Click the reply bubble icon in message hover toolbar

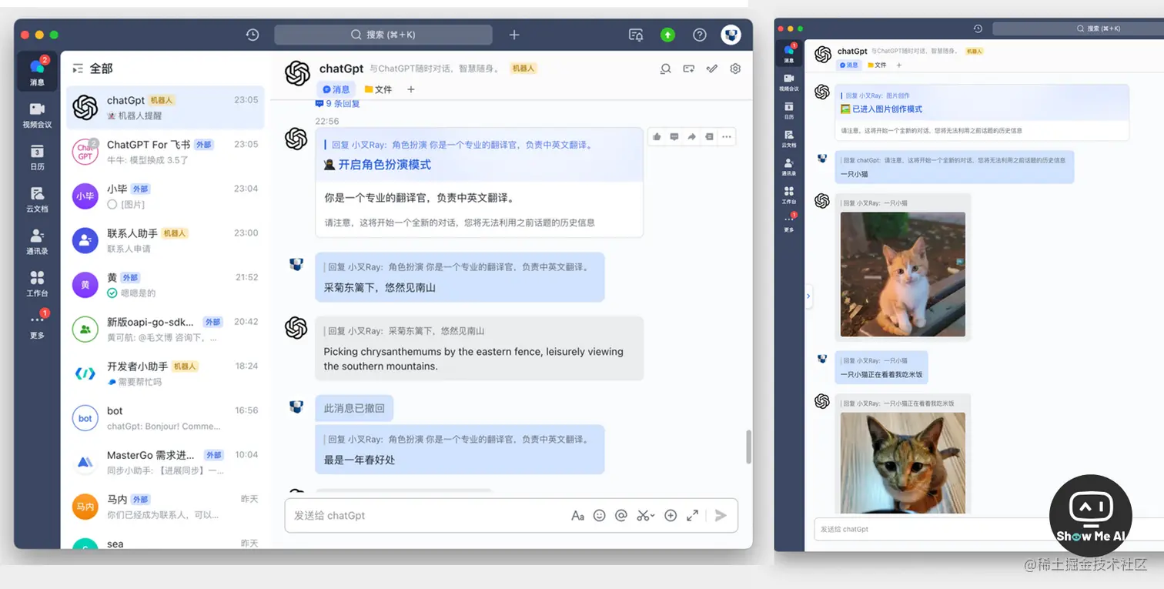tap(674, 137)
